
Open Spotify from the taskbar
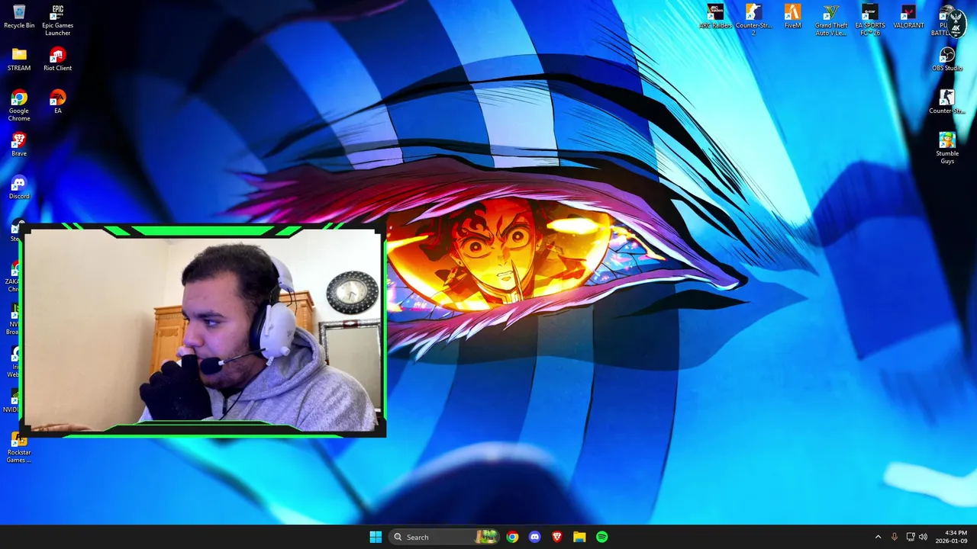602,537
